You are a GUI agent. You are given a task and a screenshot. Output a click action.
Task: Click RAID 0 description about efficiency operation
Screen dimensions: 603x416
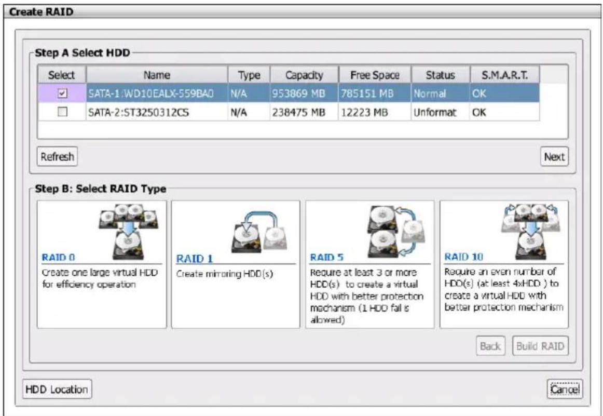click(100, 278)
